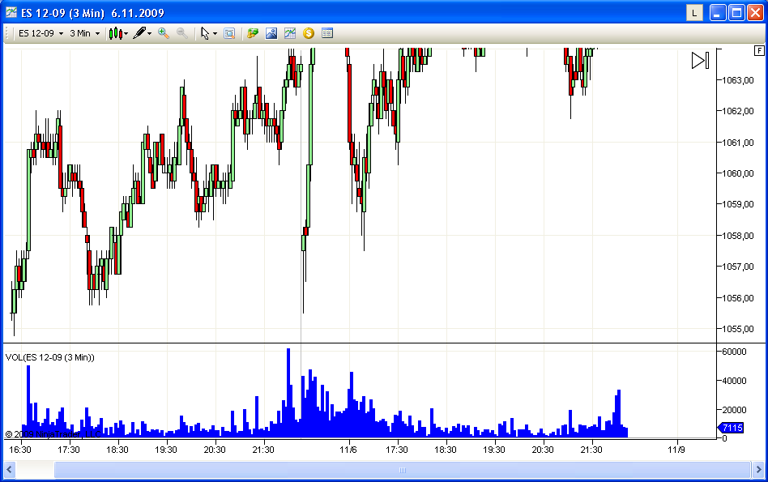The width and height of the screenshot is (768, 482).
Task: Click the 11/6 date label on time axis
Action: coord(348,450)
